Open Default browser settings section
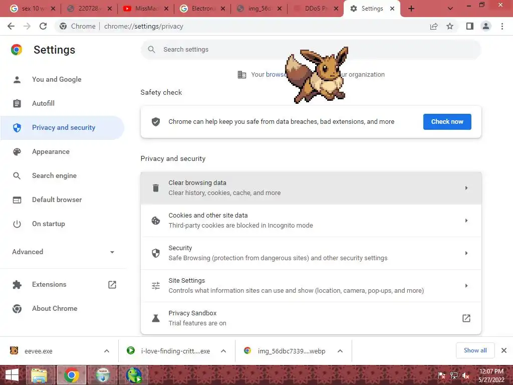Screen dimensions: 513x385 click(x=62, y=200)
